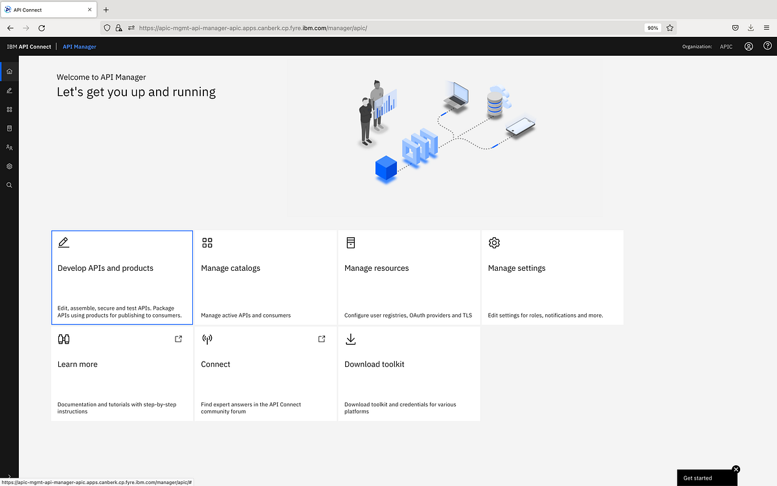Open the 90% zoom level control
The image size is (777, 486).
pyautogui.click(x=652, y=28)
